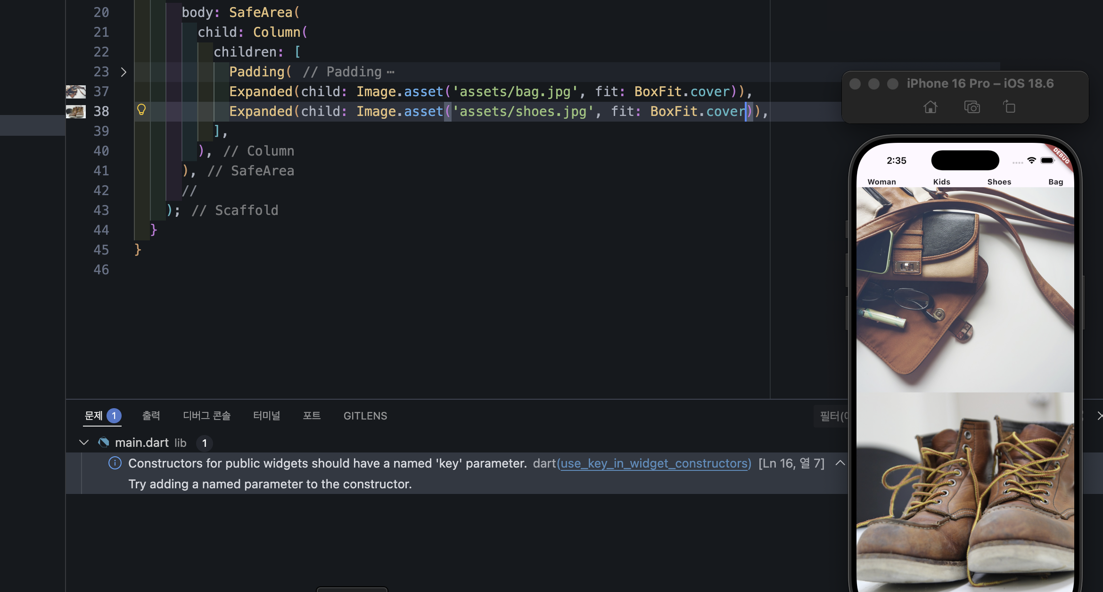The width and height of the screenshot is (1103, 592).
Task: Click the Dart file icon for main.dart
Action: pyautogui.click(x=103, y=443)
